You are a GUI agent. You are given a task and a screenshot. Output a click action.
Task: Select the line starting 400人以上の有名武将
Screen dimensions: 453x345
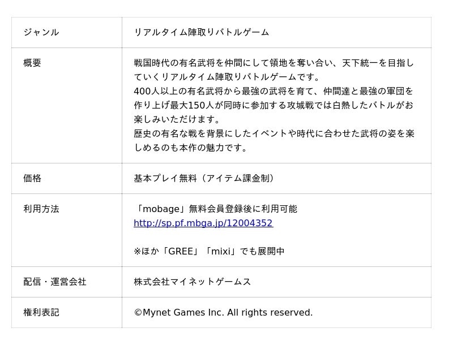click(x=273, y=91)
